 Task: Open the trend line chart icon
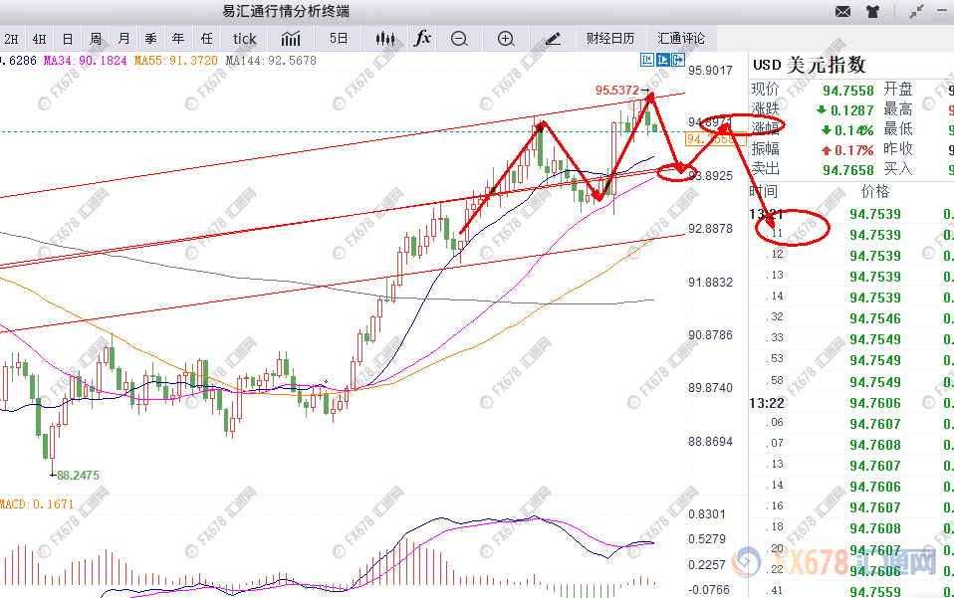point(291,39)
